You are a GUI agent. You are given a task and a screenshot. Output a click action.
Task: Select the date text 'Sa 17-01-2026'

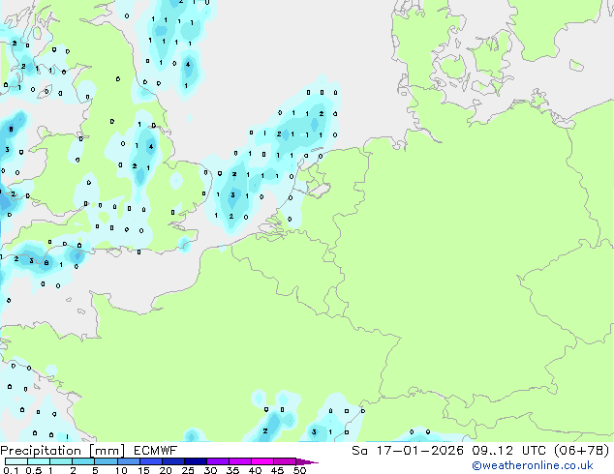pyautogui.click(x=408, y=451)
